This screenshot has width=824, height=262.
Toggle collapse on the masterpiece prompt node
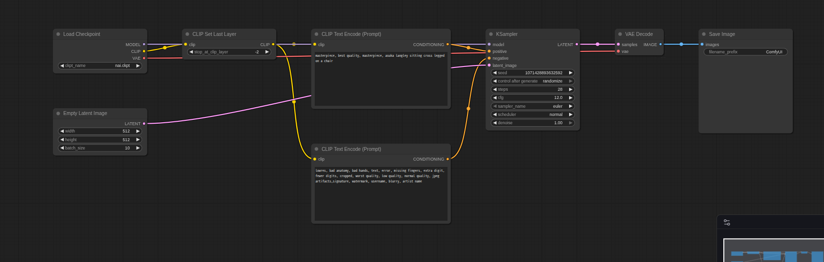(316, 34)
